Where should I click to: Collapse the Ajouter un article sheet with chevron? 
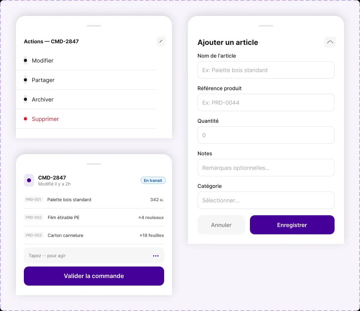pyautogui.click(x=330, y=42)
